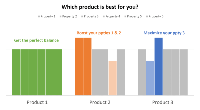The width and height of the screenshot is (200, 110).
Task: Click the Property 2 legend swatch
Action: [x=61, y=17]
